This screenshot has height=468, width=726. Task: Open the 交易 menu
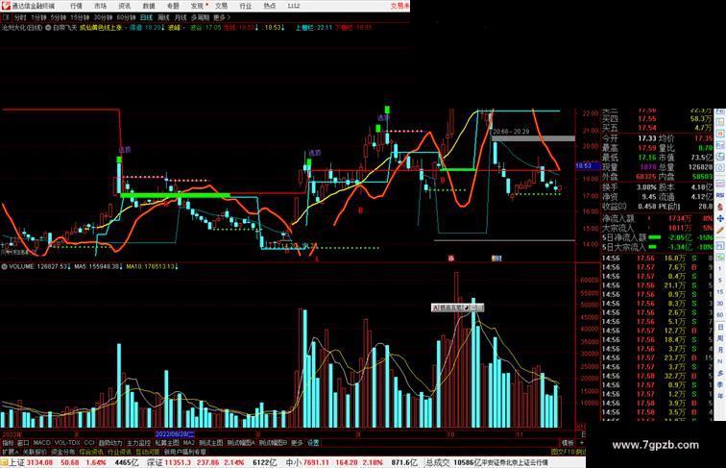click(x=221, y=6)
